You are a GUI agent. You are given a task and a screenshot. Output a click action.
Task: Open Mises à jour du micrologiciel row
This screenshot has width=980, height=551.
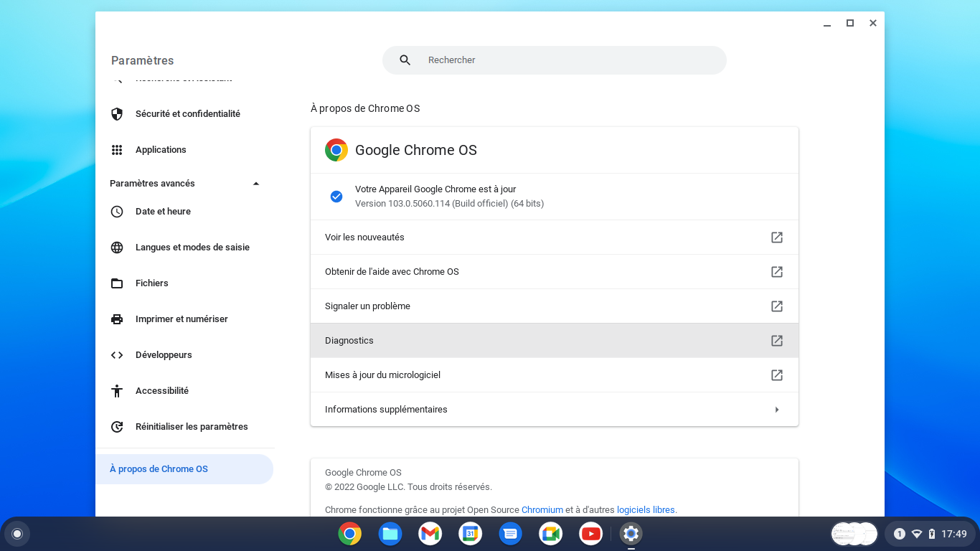click(555, 375)
